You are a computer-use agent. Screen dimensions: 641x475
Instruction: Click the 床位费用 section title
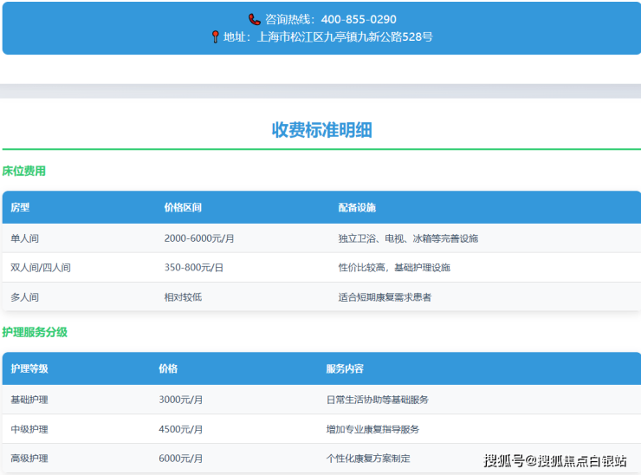click(24, 172)
